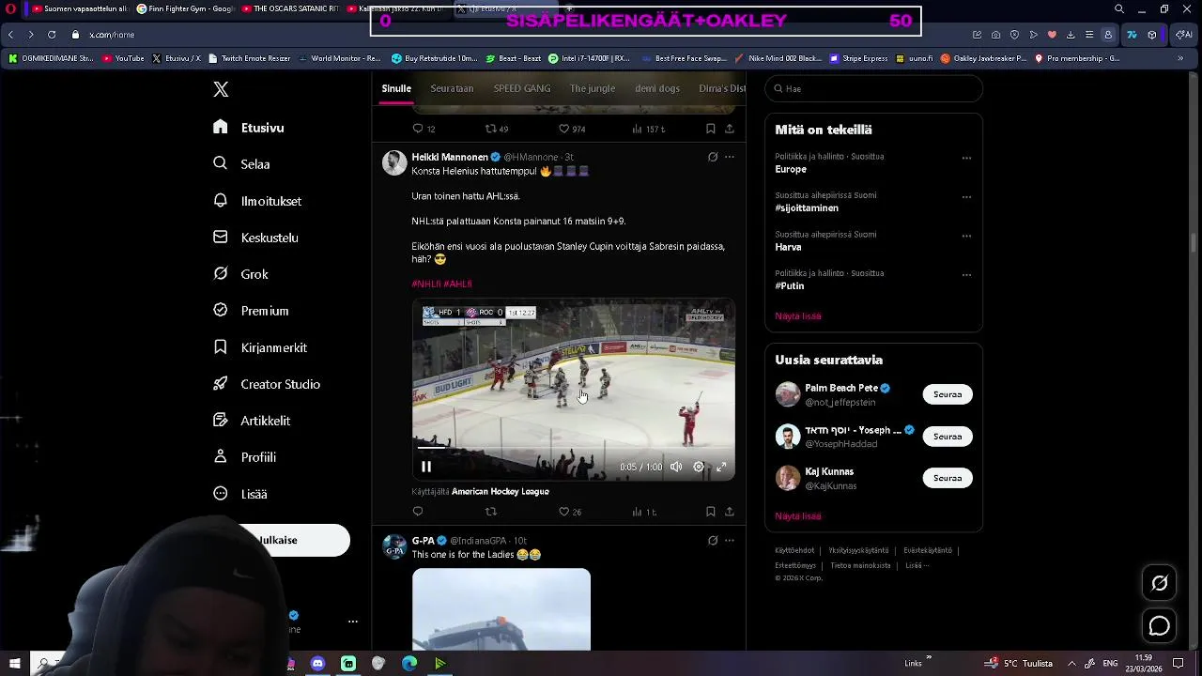The height and width of the screenshot is (676, 1202).
Task: Bookmark Heikki Mannonen's post
Action: (x=710, y=512)
